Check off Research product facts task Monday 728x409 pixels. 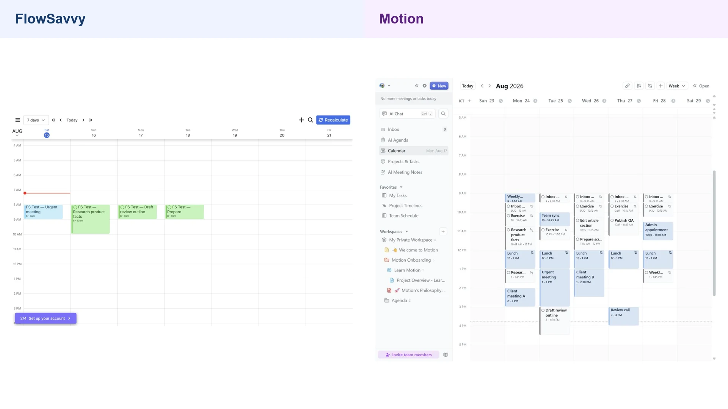pos(508,230)
